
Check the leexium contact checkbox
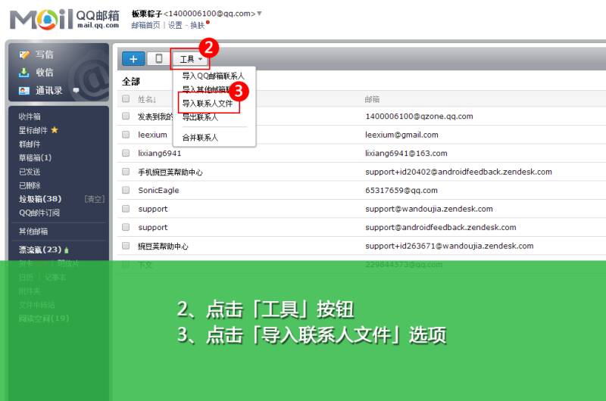(x=126, y=135)
